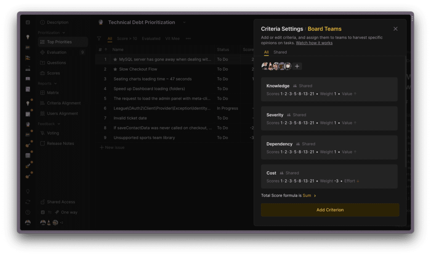Image resolution: width=431 pixels, height=256 pixels.
Task: Select the Evaluated filter tab
Action: point(151,38)
